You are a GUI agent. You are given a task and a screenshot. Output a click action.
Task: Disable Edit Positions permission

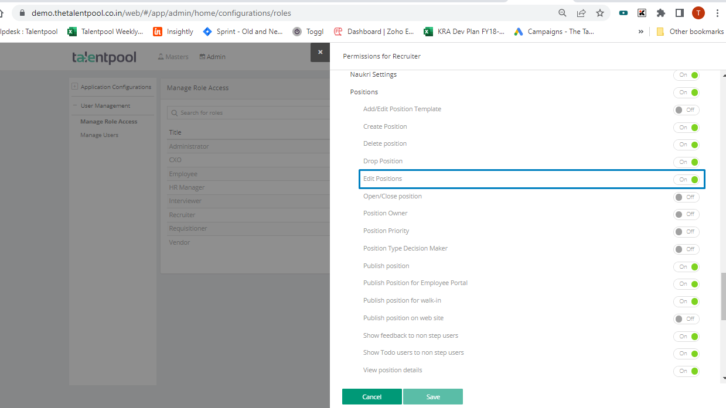click(x=686, y=179)
